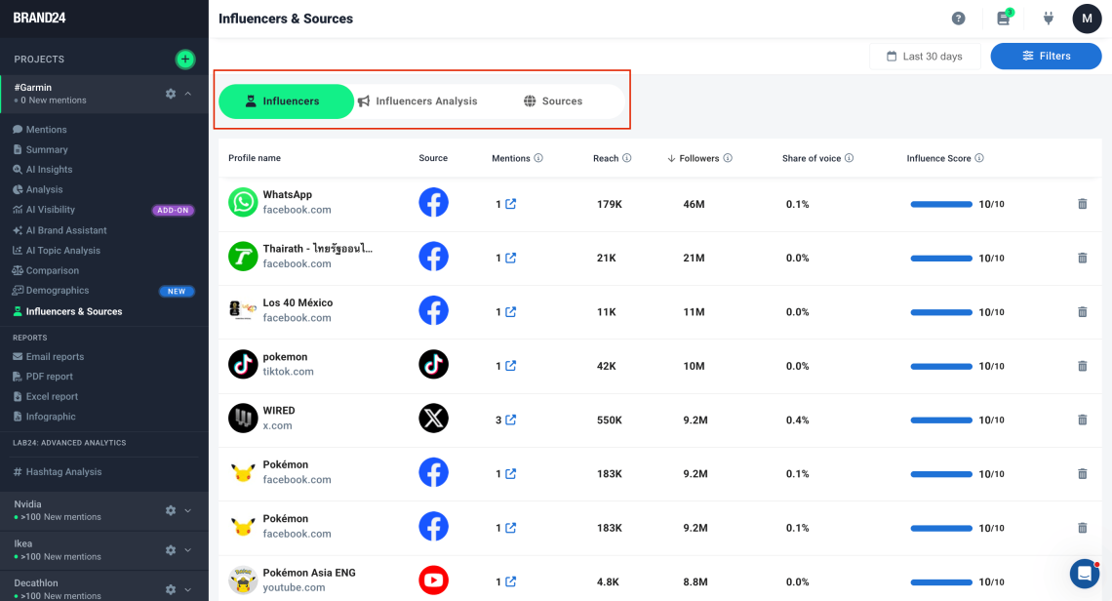Click the pokemon influence score bar
Image resolution: width=1112 pixels, height=601 pixels.
[x=941, y=367]
